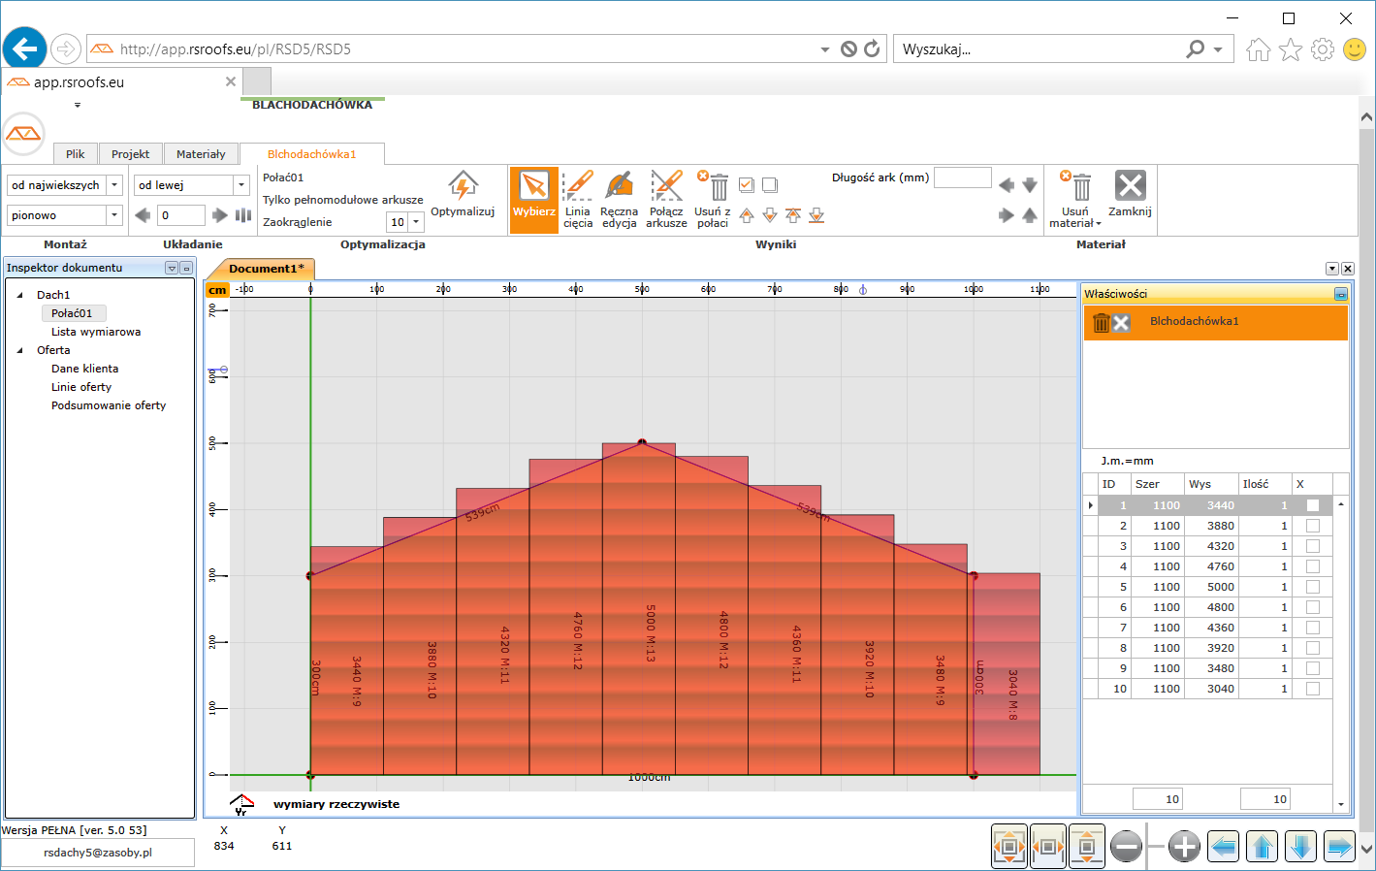Viewport: 1376px width, 871px height.
Task: Open the Ręczna edycja tool
Action: point(619,186)
